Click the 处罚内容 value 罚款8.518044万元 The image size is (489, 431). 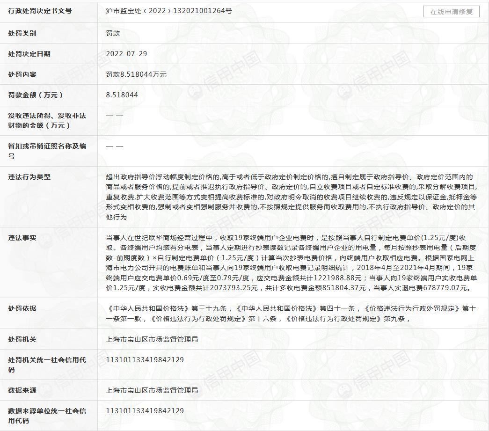click(136, 74)
